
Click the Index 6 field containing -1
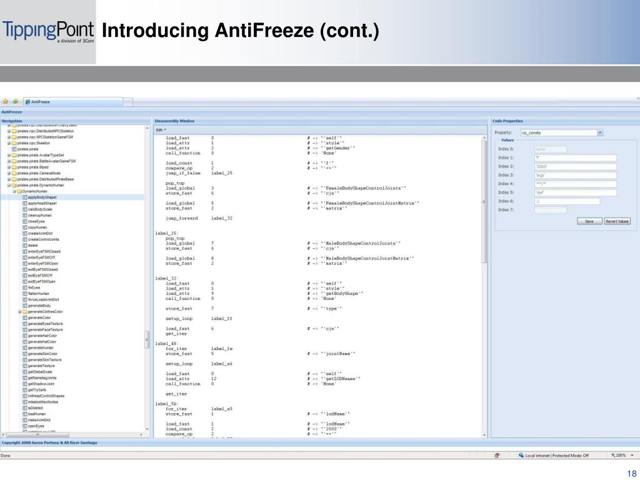click(567, 201)
